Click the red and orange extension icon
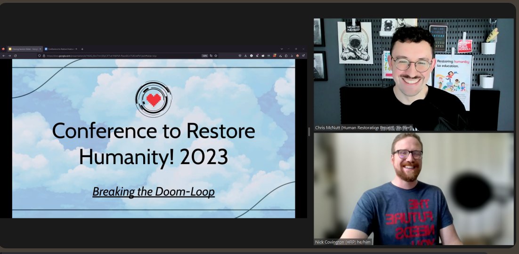 tap(275, 56)
